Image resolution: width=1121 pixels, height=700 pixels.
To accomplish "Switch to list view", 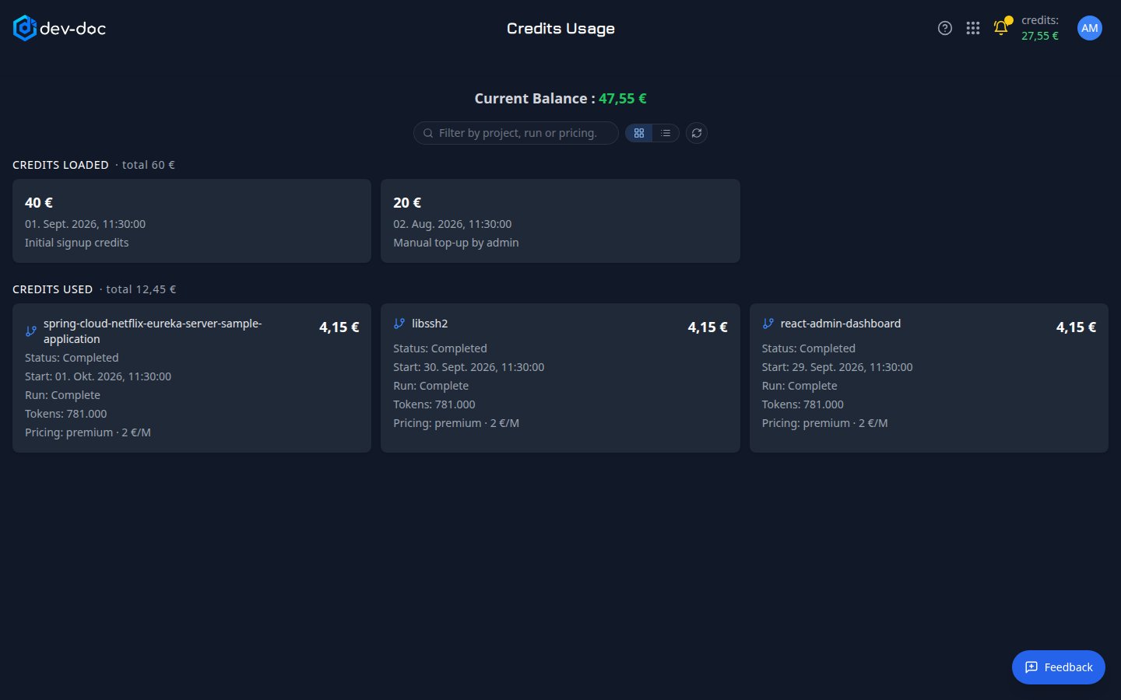I will point(666,133).
